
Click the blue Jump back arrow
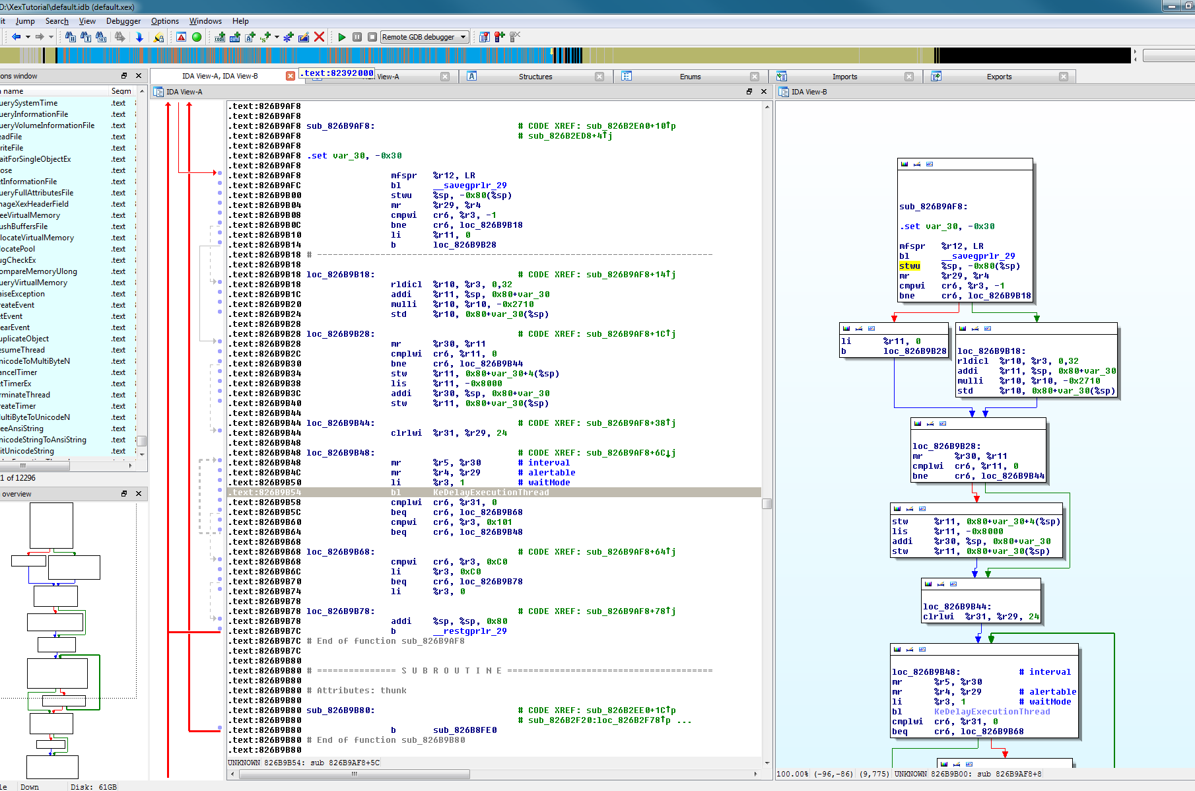pos(16,37)
